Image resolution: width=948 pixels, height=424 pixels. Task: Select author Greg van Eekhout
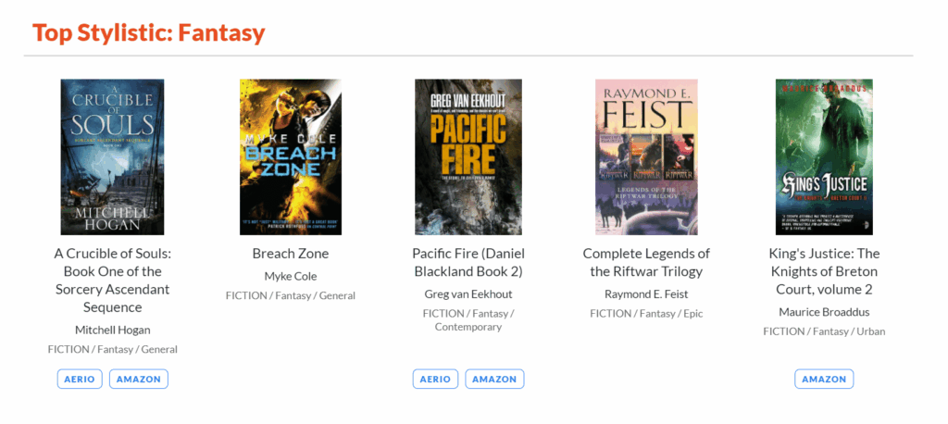point(468,294)
